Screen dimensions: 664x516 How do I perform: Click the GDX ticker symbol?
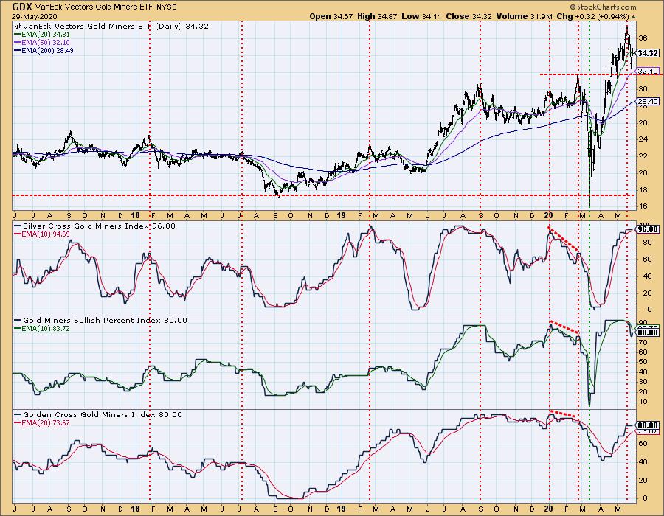pos(22,7)
